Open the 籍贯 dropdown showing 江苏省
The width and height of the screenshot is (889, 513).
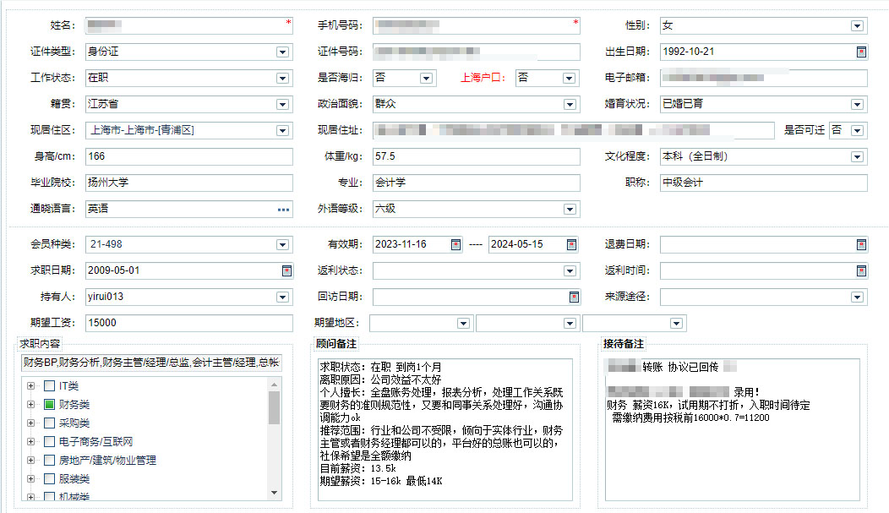[282, 104]
